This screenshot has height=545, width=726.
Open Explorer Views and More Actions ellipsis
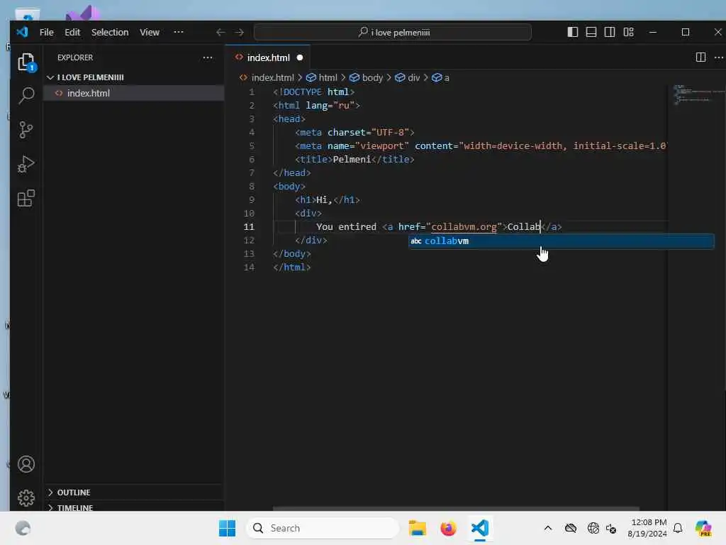pos(208,57)
